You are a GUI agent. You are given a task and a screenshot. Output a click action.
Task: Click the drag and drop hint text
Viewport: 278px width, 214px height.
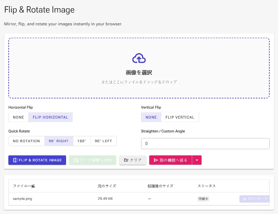coord(139,82)
